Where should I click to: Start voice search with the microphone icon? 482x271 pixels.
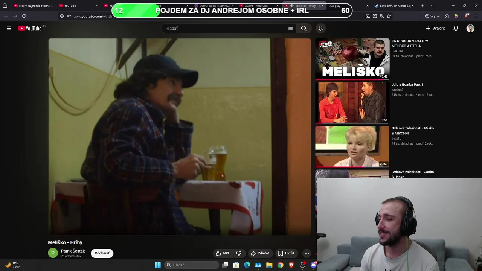pyautogui.click(x=321, y=28)
